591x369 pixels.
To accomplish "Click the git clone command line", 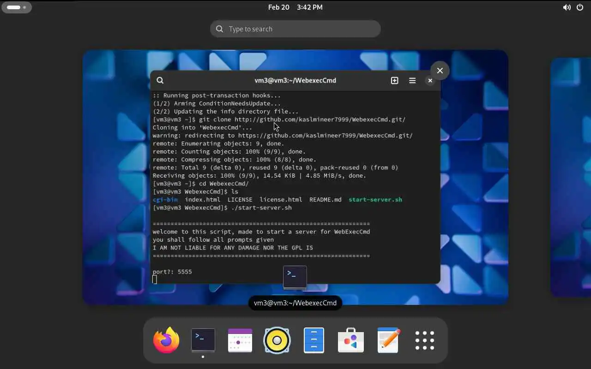I will (x=279, y=119).
